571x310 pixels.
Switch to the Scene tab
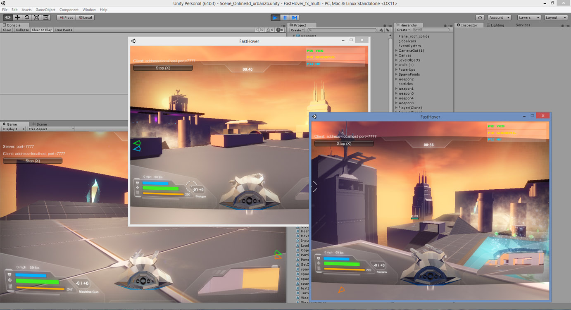coord(39,124)
